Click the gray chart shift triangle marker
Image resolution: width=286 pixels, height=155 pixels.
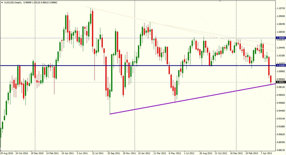[x=221, y=1]
